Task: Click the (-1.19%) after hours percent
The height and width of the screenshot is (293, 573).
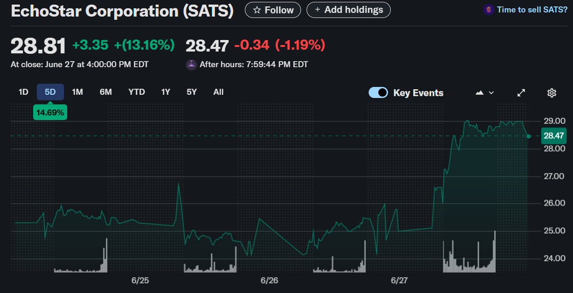Action: (x=300, y=45)
